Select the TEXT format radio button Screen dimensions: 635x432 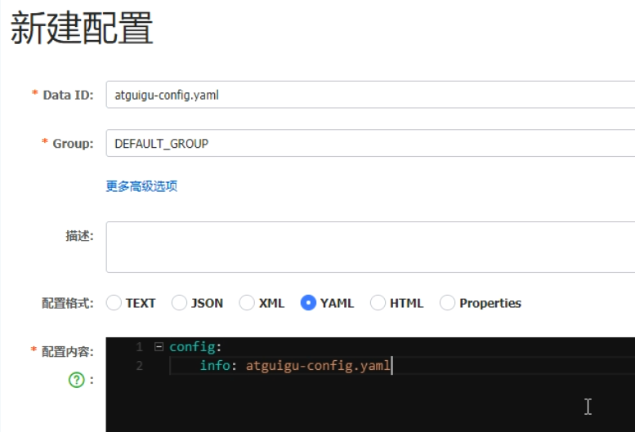point(114,303)
